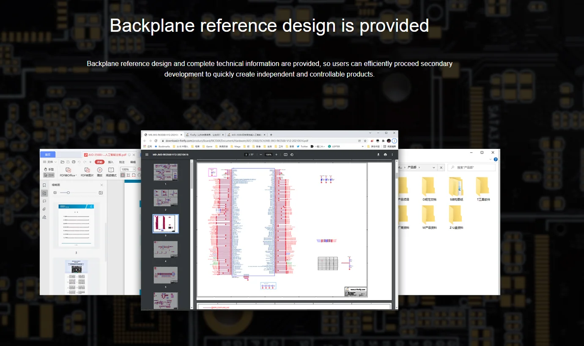The height and width of the screenshot is (346, 584).
Task: Toggle the PDF viewer sidebar hamburger menu
Action: [x=147, y=155]
